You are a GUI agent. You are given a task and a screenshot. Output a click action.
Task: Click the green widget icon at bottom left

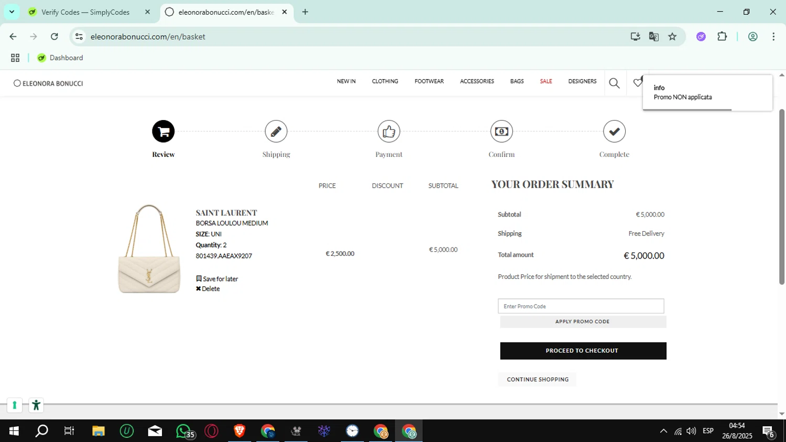(15, 405)
